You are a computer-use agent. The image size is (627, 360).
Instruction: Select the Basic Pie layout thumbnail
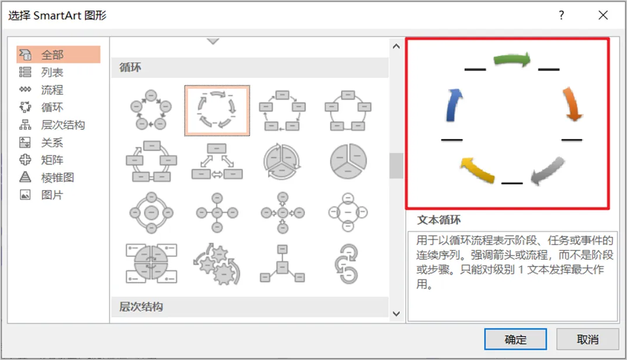348,162
